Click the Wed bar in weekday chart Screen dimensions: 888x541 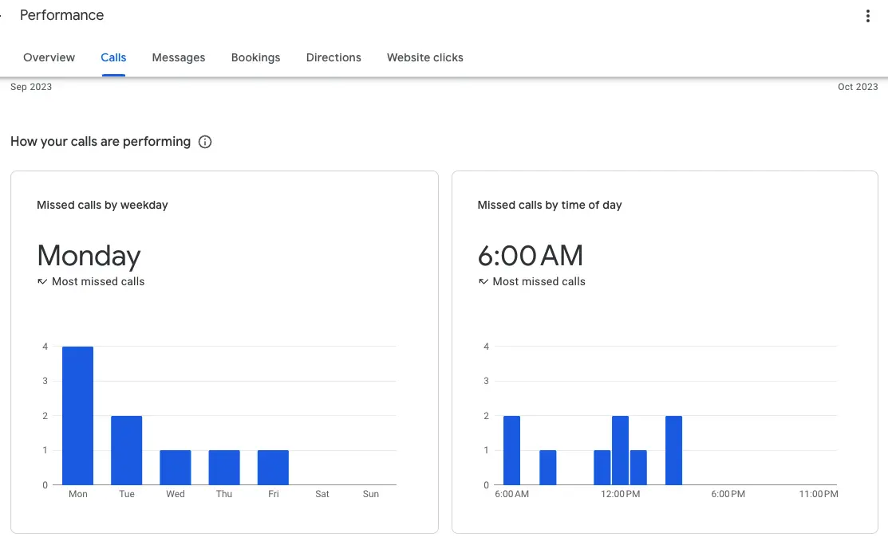pos(176,468)
